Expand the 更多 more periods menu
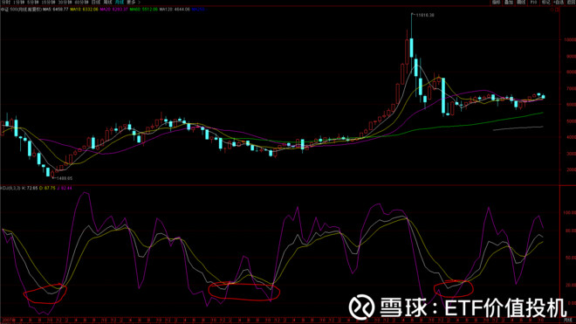Image resolution: width=576 pixels, height=324 pixels. (x=133, y=3)
